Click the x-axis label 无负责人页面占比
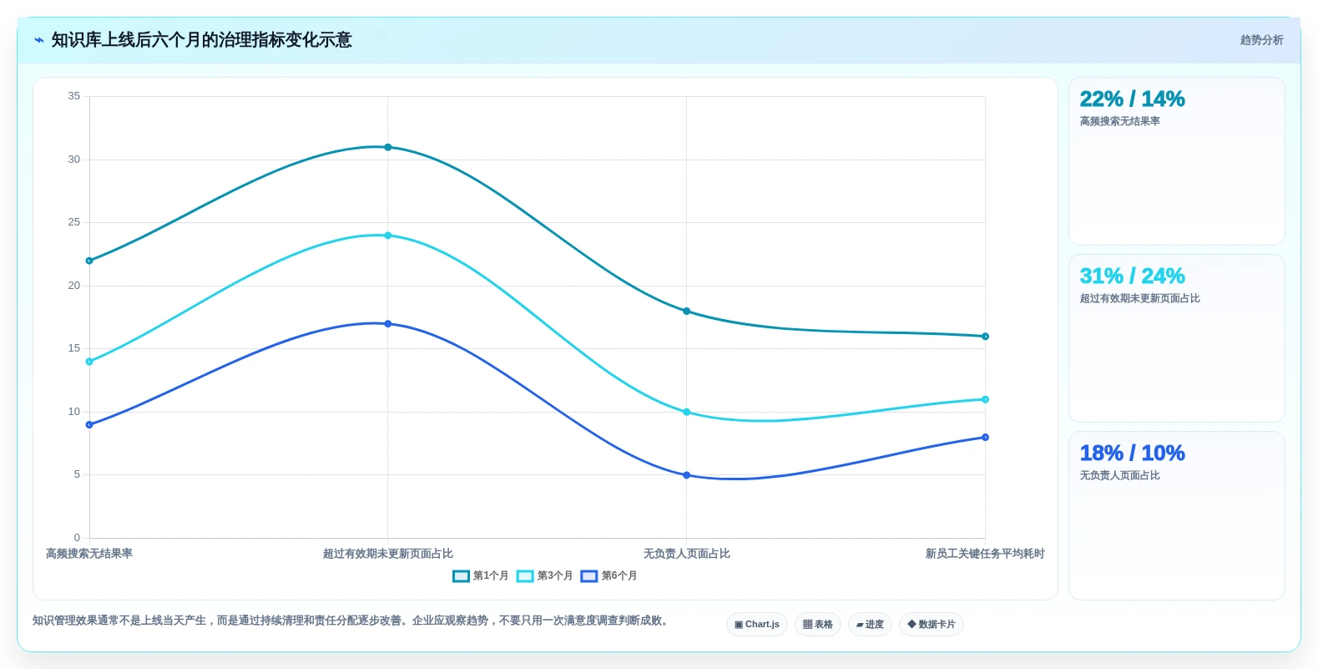 click(687, 554)
